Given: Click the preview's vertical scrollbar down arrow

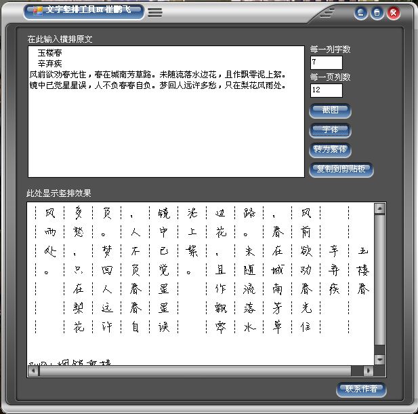Looking at the screenshot, I should coord(380,359).
